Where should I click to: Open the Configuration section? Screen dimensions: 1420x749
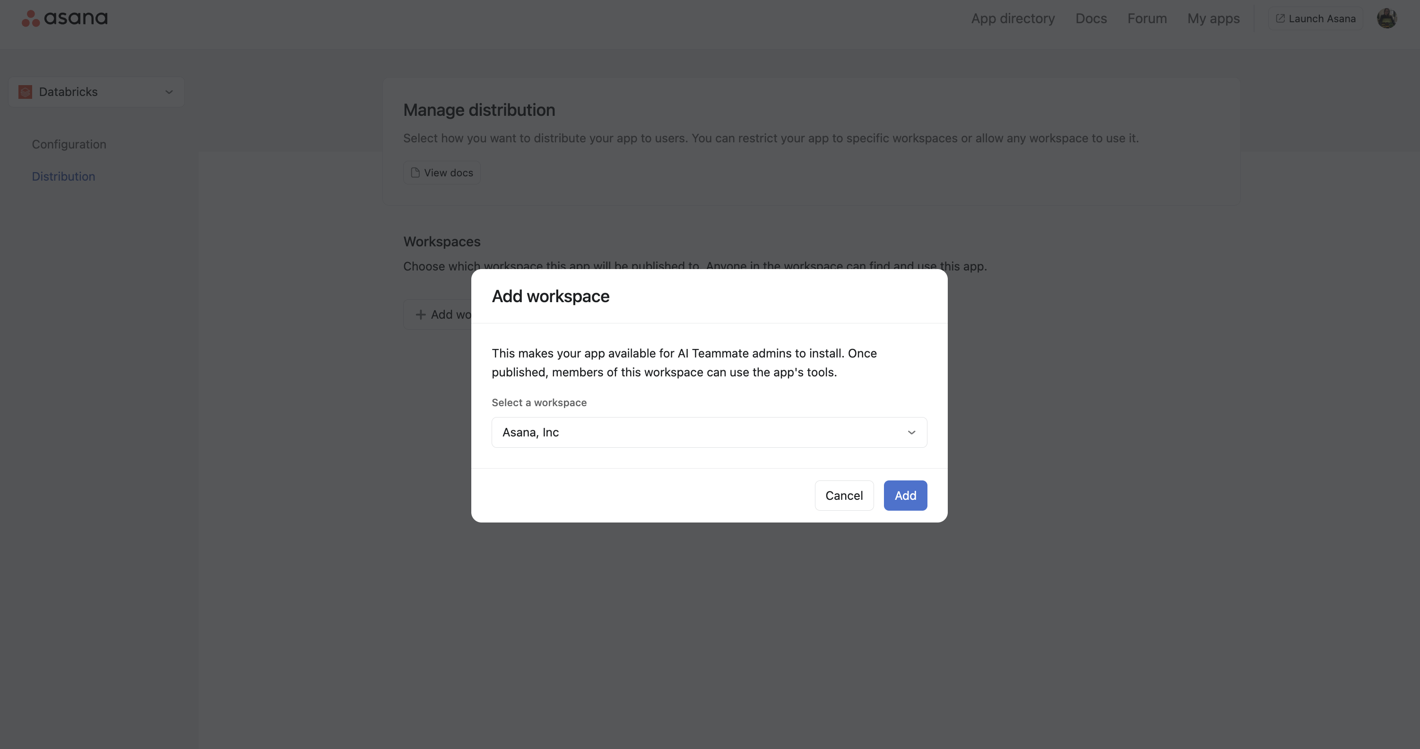[x=69, y=145]
